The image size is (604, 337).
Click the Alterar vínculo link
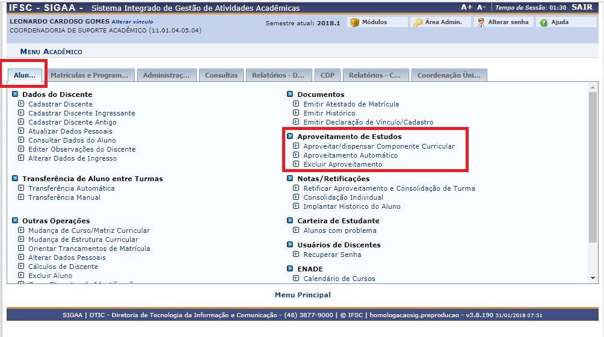[136, 22]
